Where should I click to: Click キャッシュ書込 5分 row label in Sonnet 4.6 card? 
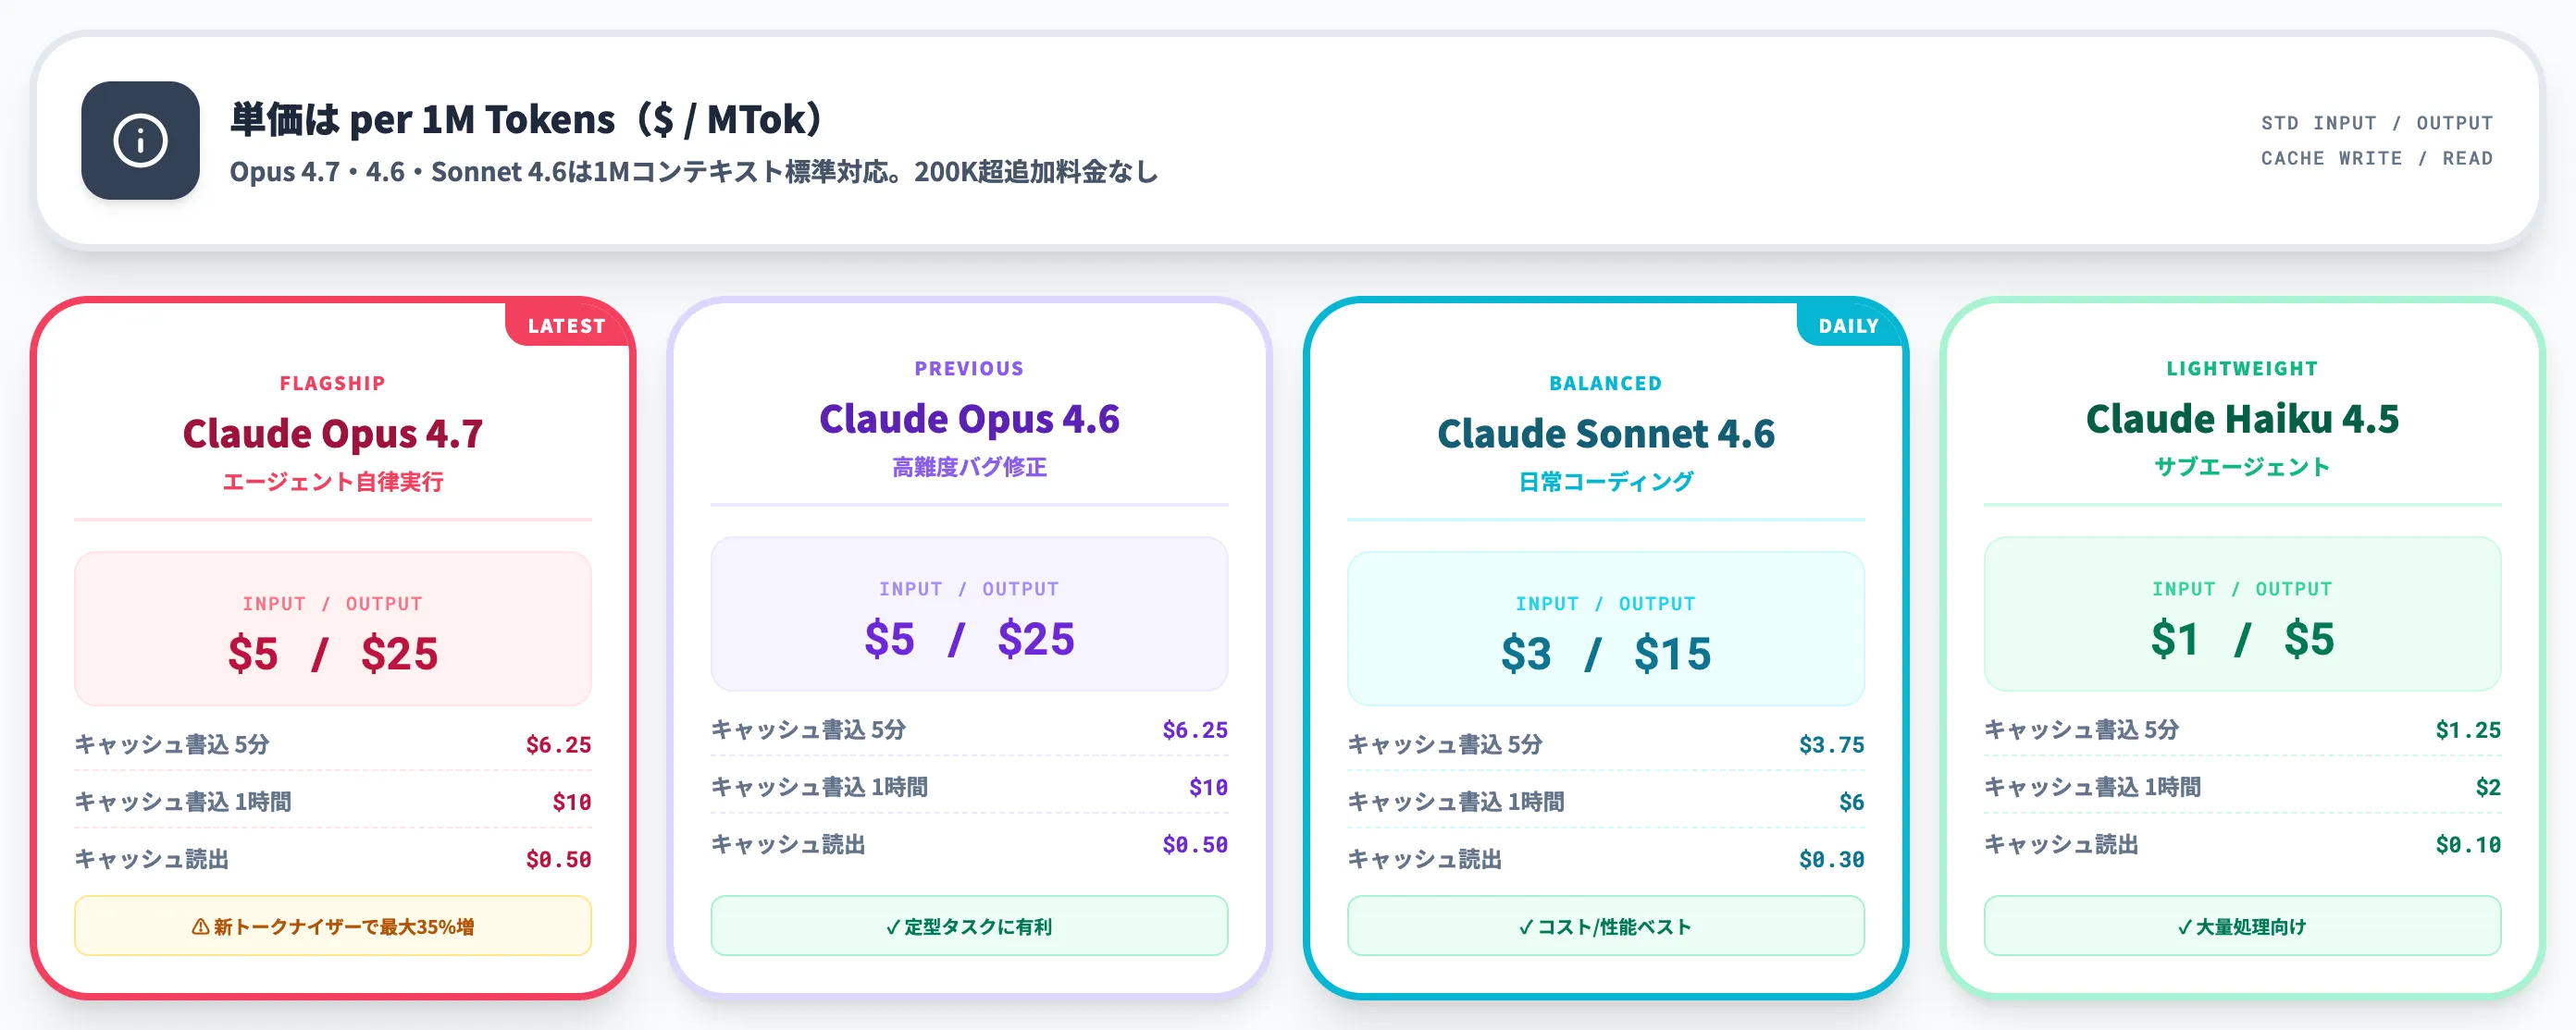[1444, 744]
